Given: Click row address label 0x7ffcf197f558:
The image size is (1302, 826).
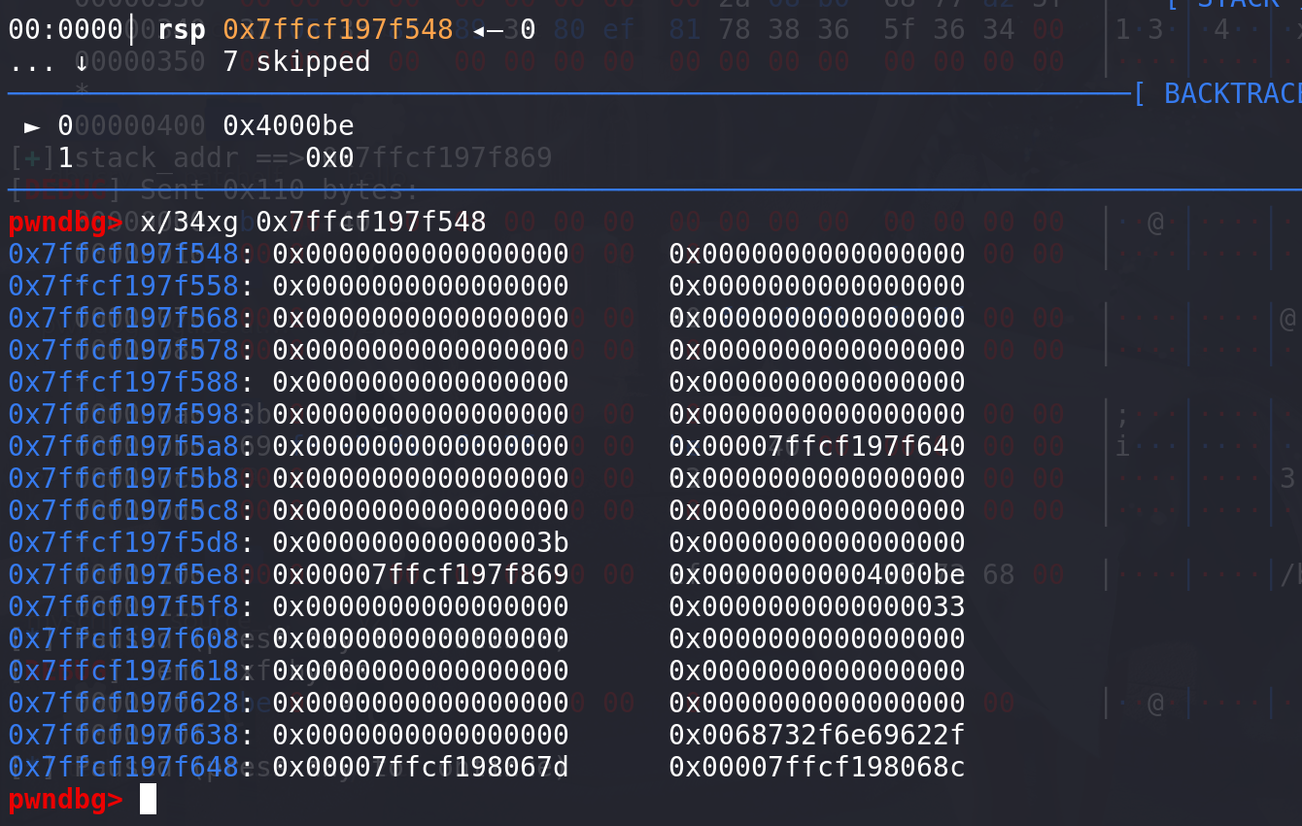Looking at the screenshot, I should 131,287.
